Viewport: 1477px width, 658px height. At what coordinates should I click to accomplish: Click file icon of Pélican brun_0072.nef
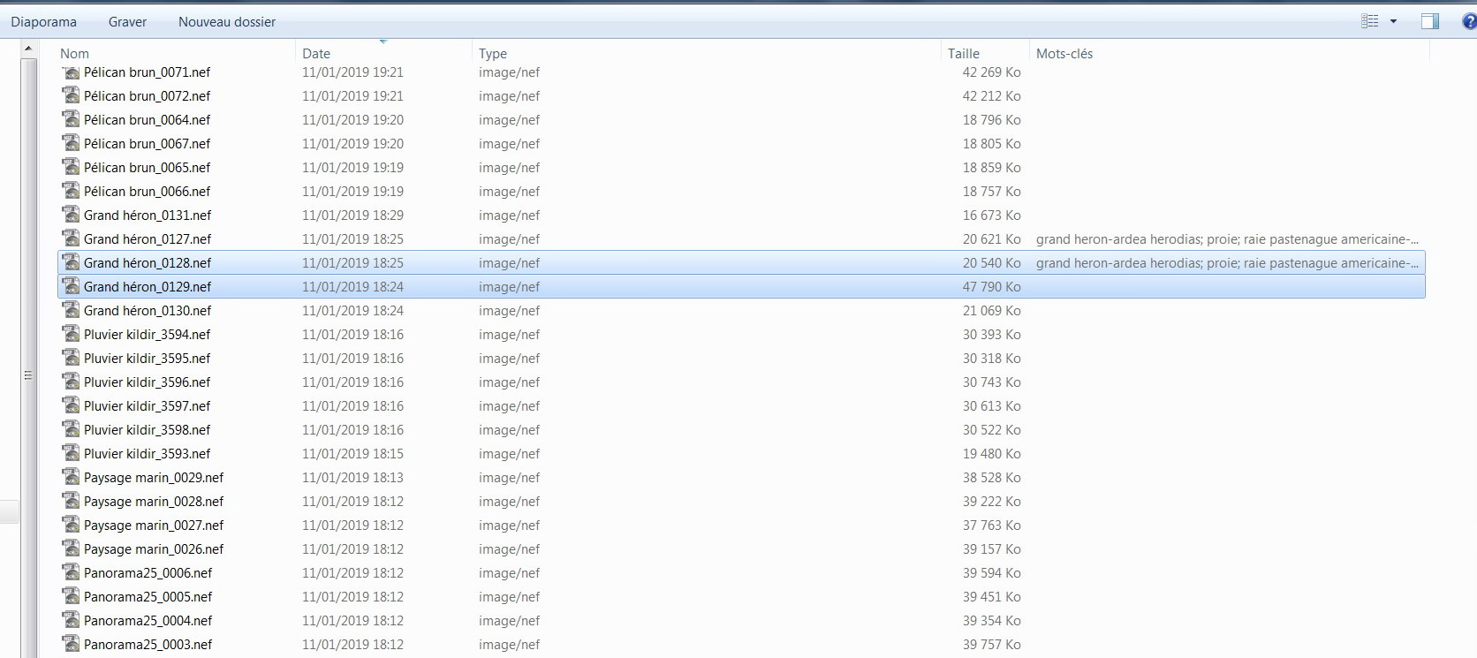pyautogui.click(x=71, y=95)
